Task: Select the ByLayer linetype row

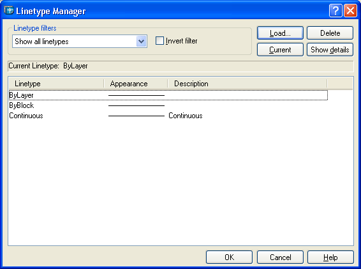Action: tap(168, 95)
